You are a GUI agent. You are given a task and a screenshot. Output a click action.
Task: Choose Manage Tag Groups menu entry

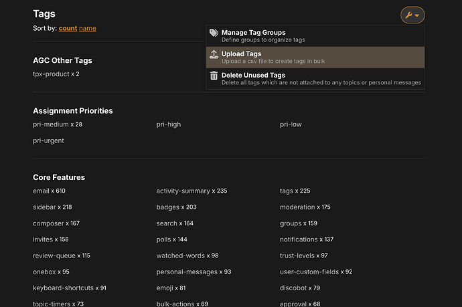click(315, 36)
